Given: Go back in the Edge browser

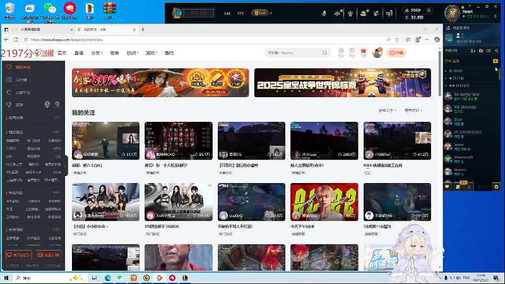Looking at the screenshot, I should (6, 40).
